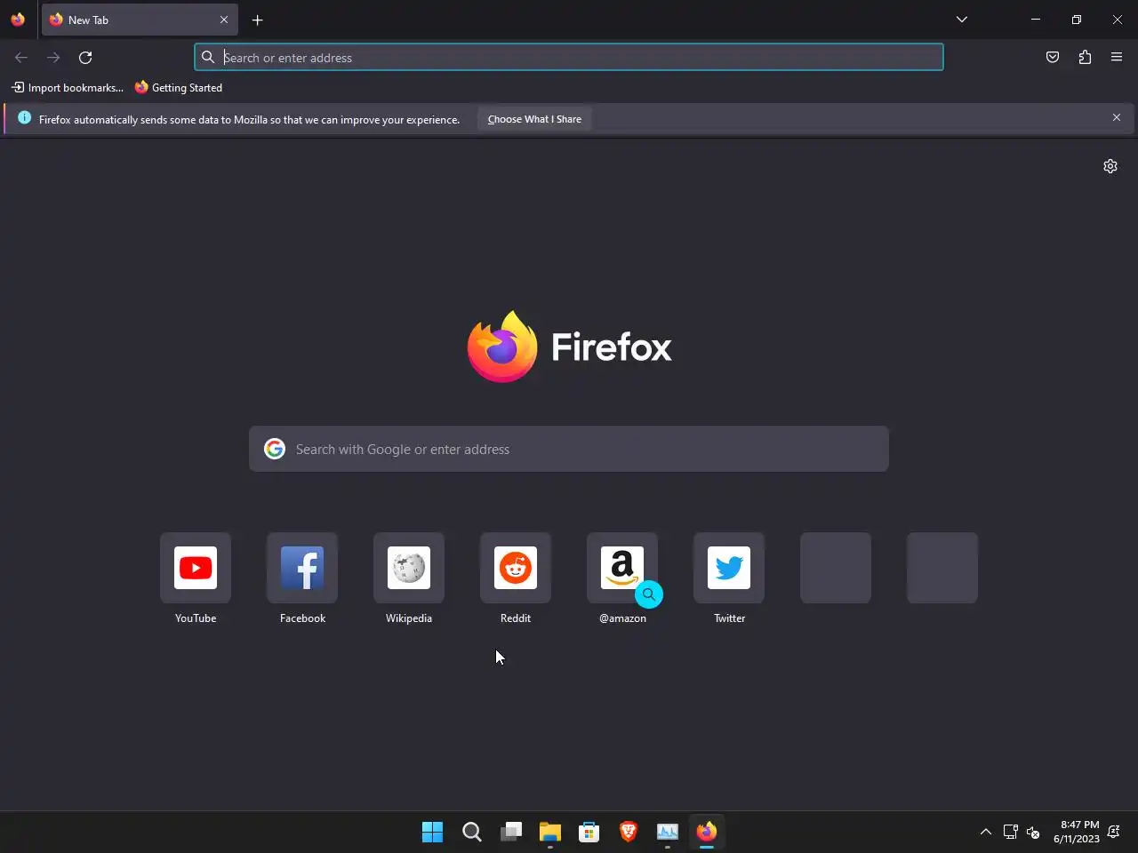The width and height of the screenshot is (1138, 853).
Task: Open the Getting Started bookmark
Action: (x=179, y=88)
